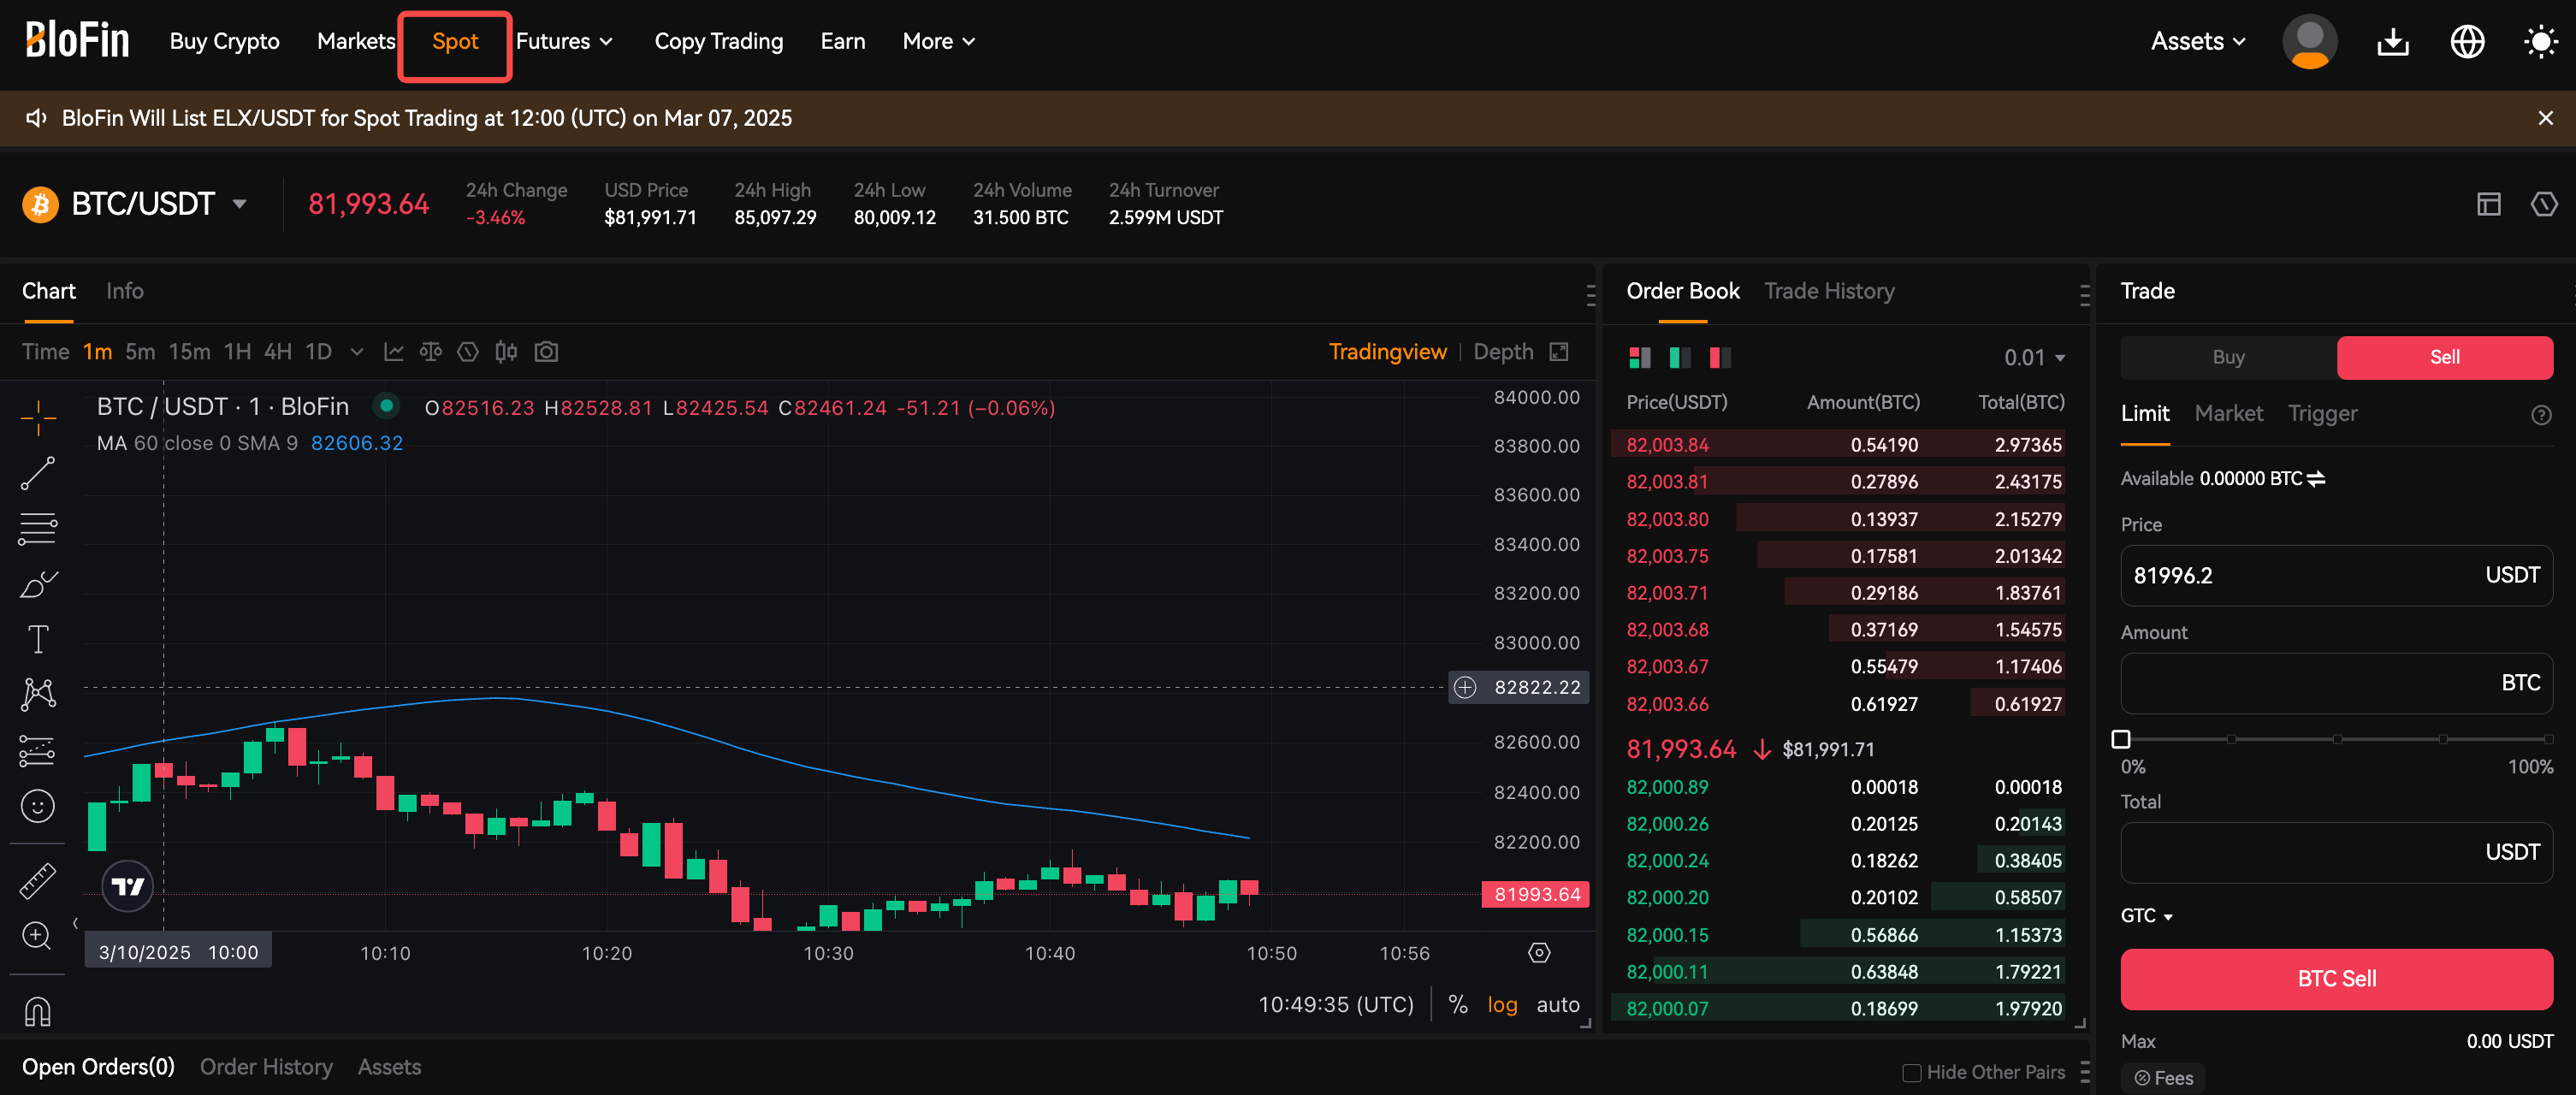Select the 15m time interval
Viewport: 2576px width, 1095px height.
[189, 352]
